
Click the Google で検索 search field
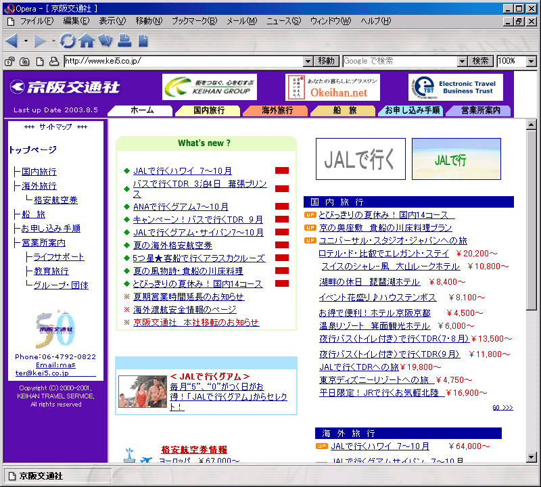(x=400, y=62)
